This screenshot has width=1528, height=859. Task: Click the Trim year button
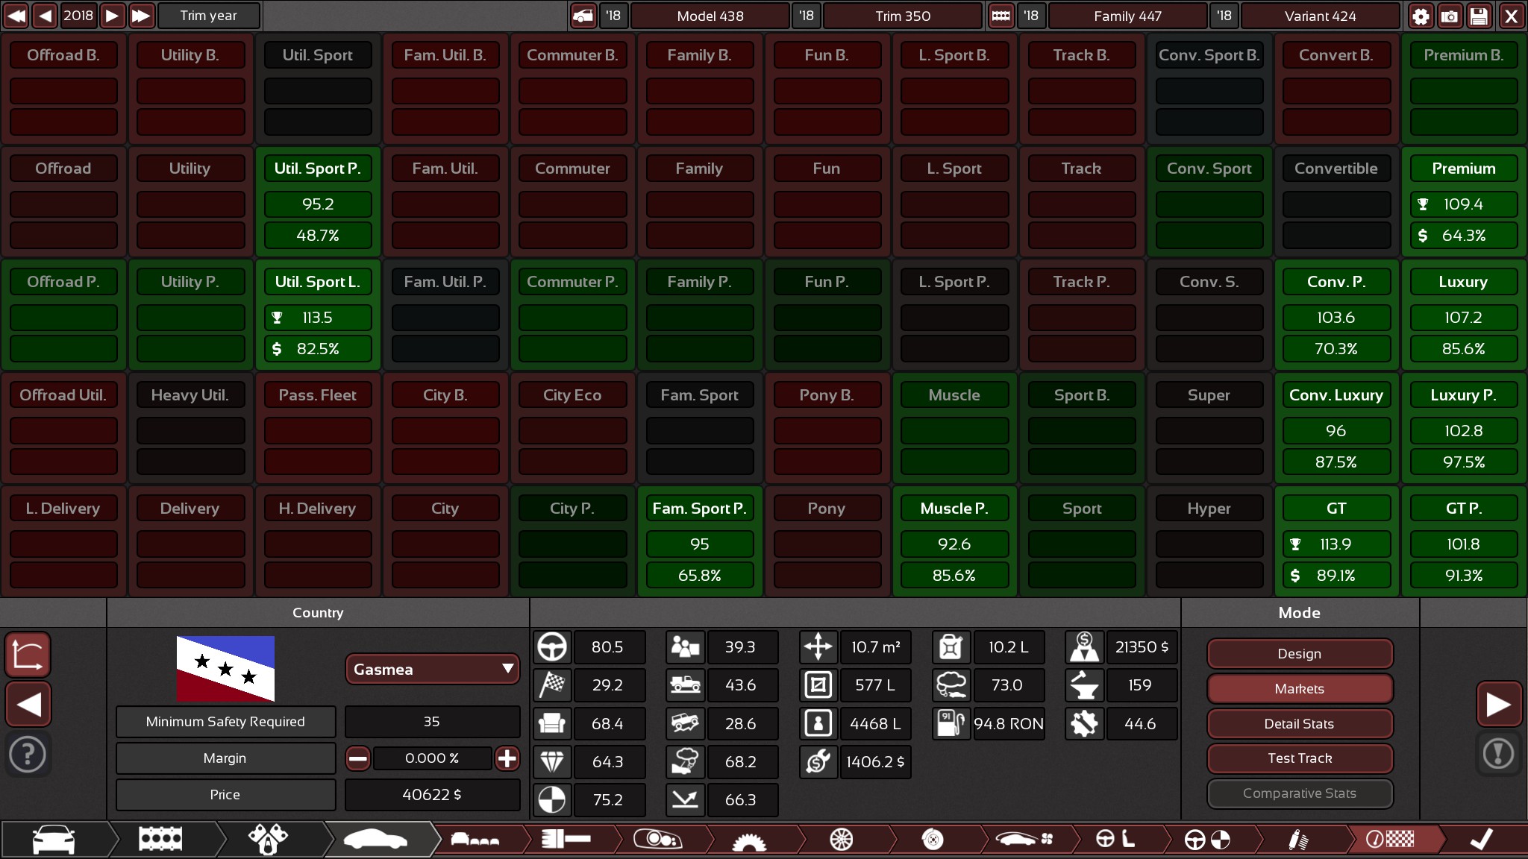(209, 16)
